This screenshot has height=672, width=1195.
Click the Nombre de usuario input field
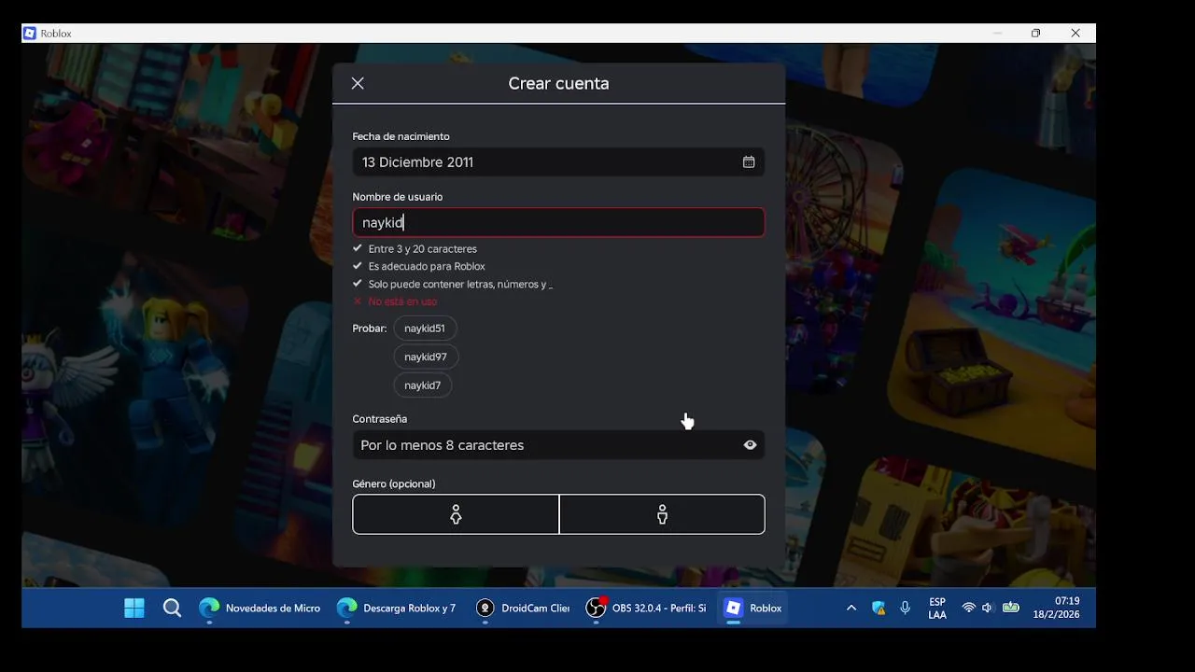(x=558, y=222)
